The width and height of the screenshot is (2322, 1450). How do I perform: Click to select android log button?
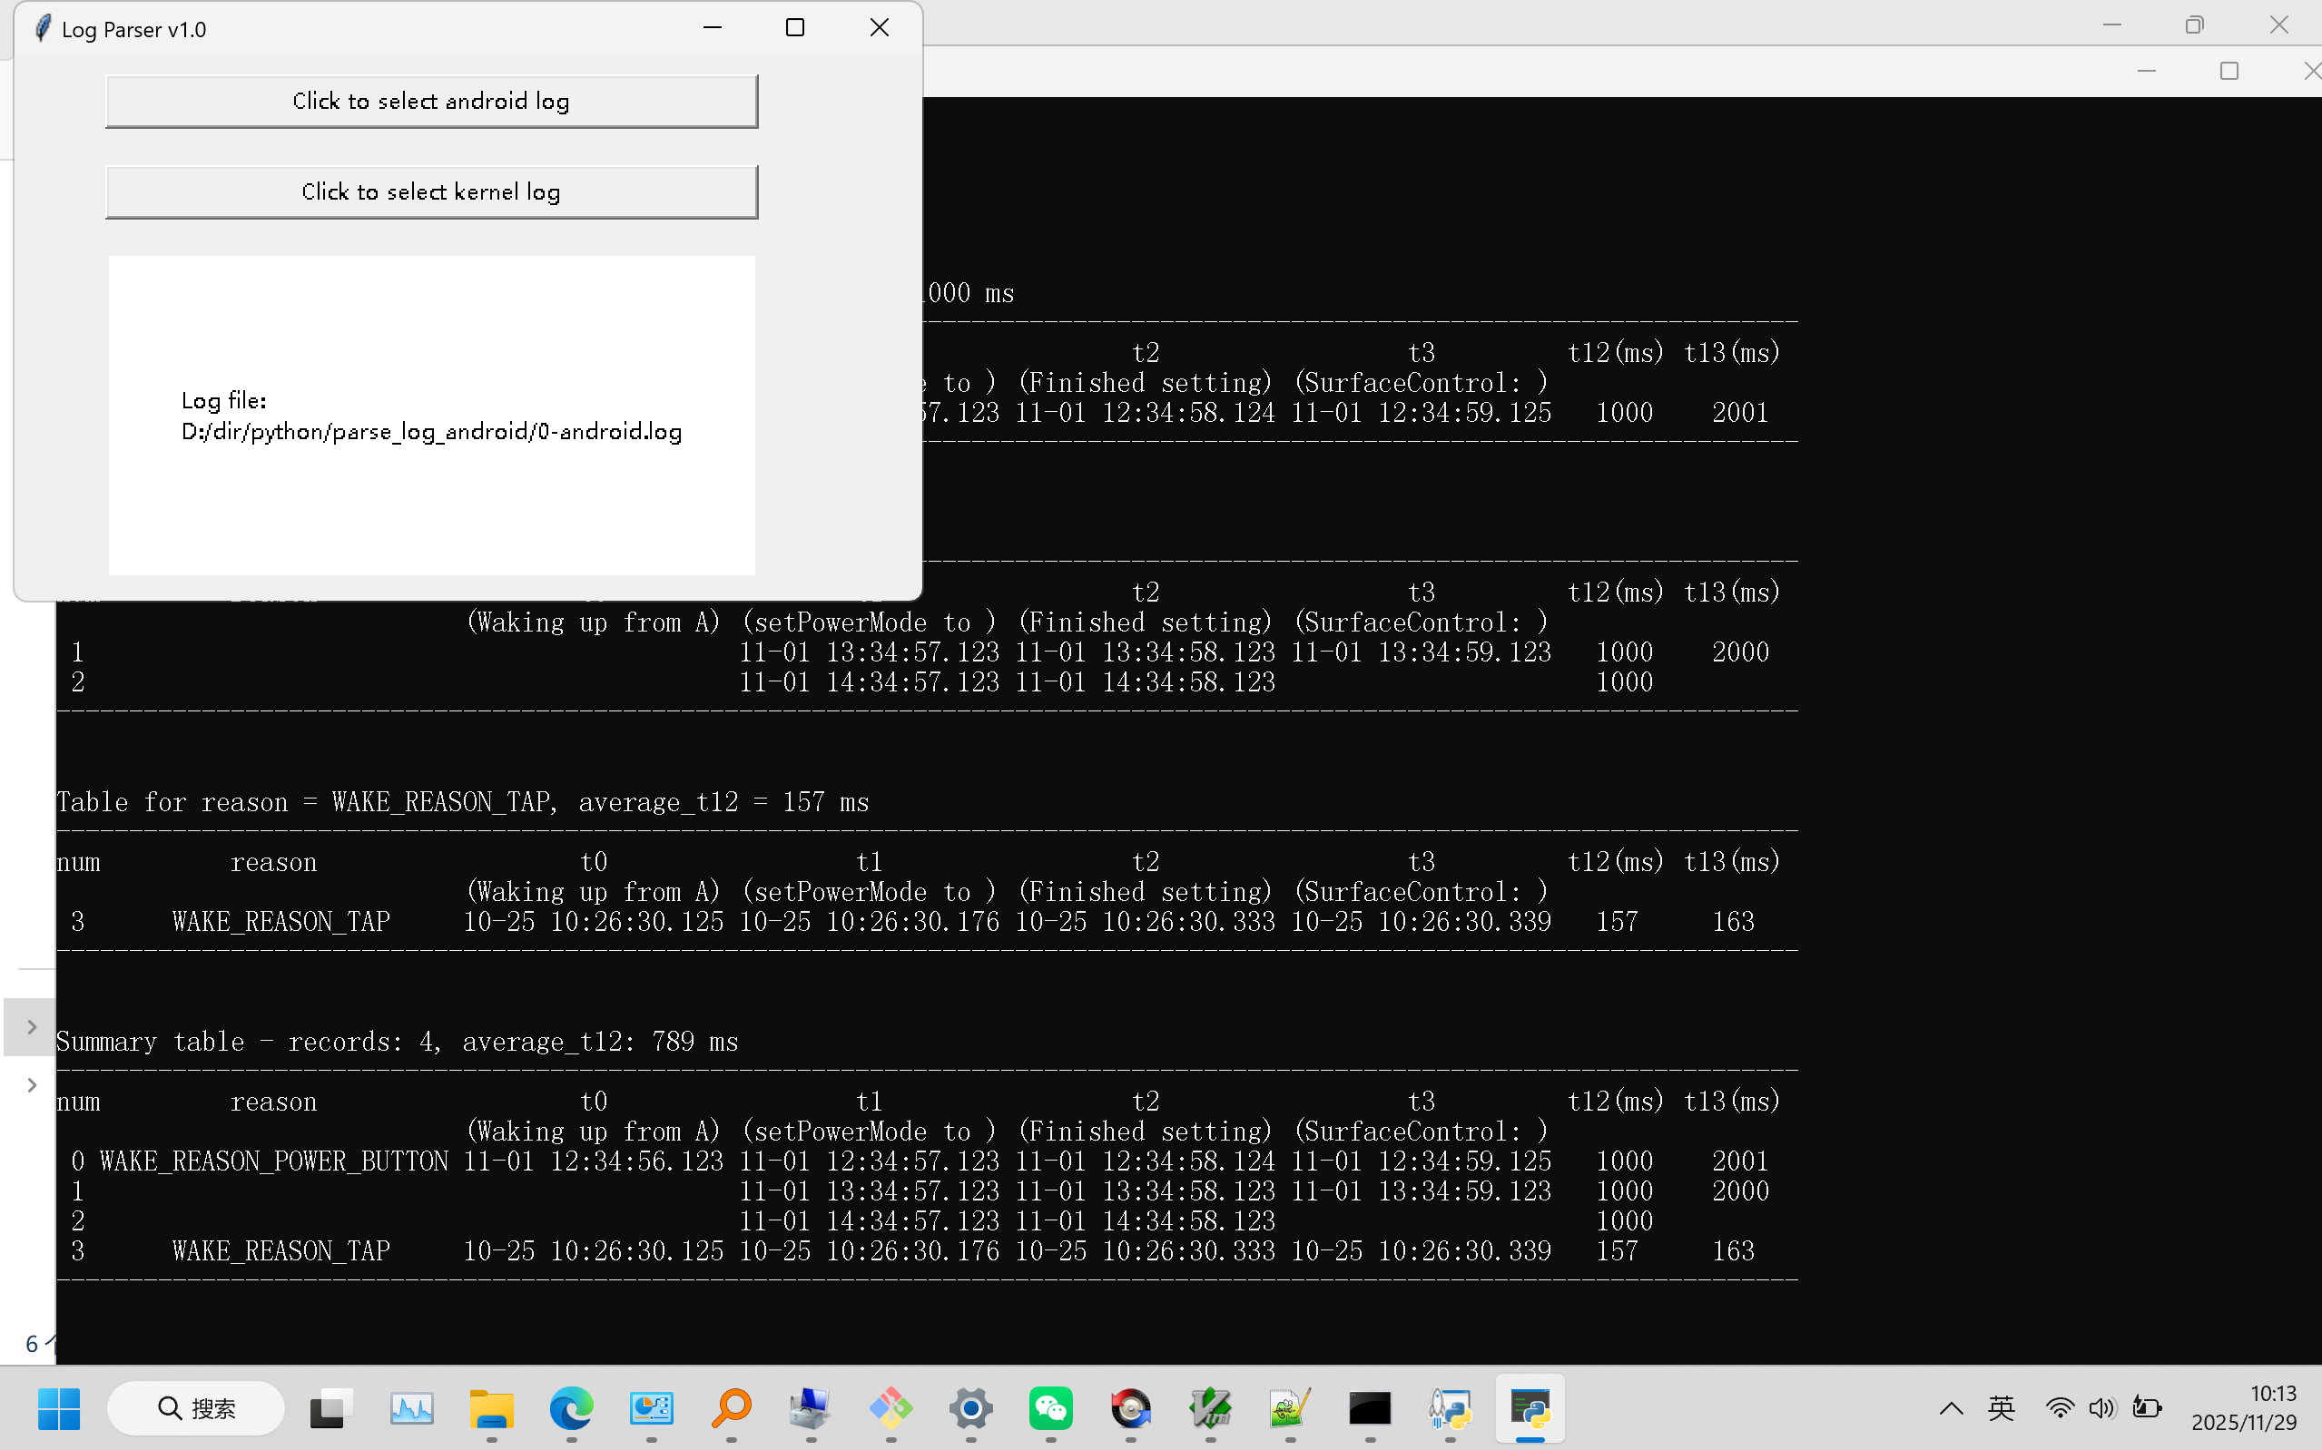coord(430,101)
